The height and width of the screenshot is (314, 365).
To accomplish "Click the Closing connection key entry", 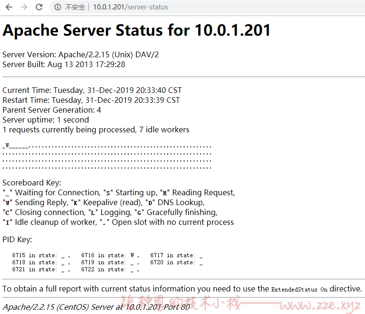I will point(44,212).
